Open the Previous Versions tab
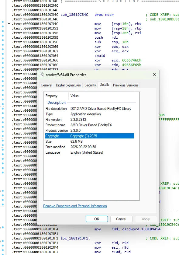The width and height of the screenshot is (179, 255). (x=126, y=85)
